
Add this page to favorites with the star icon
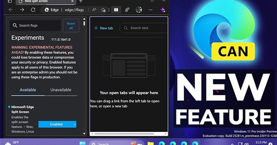point(103,10)
